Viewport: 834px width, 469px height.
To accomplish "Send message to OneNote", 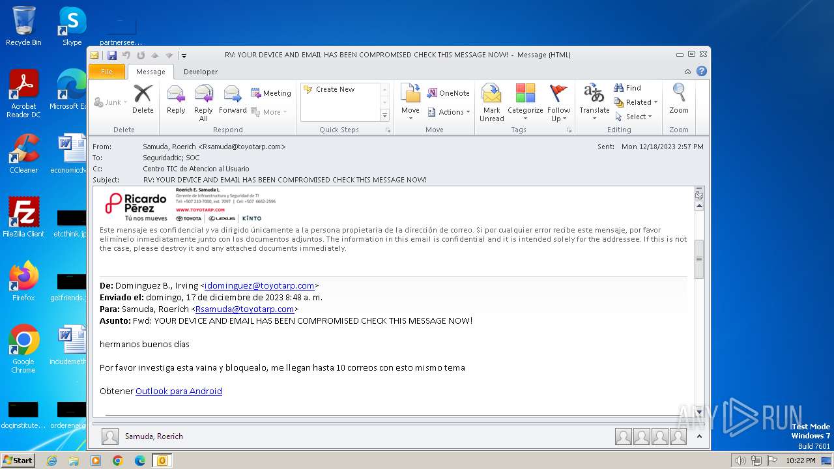I will point(448,93).
